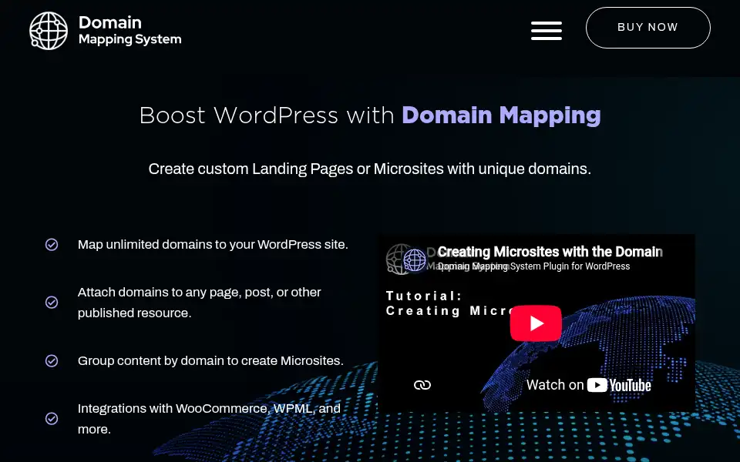The width and height of the screenshot is (740, 462).
Task: Click the video's 'Tutorial: Creating Micro' caption
Action: (x=449, y=303)
